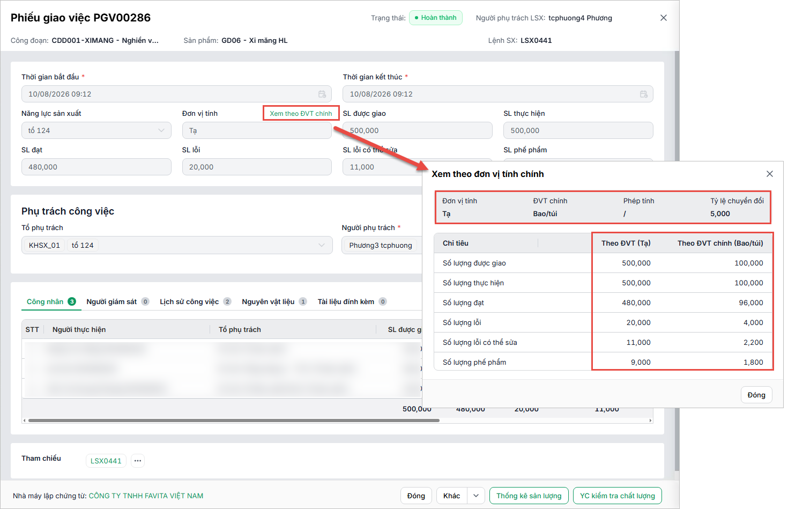Click the Lệnh SX value LSX0441 in header
788x509 pixels.
point(536,40)
